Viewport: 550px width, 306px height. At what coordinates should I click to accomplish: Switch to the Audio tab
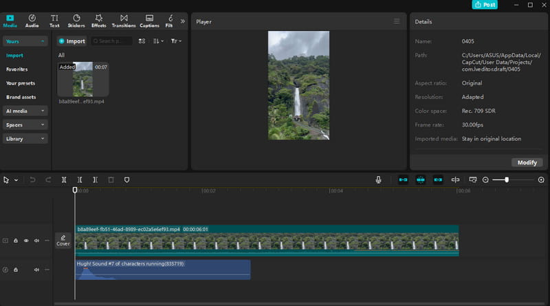(x=32, y=20)
